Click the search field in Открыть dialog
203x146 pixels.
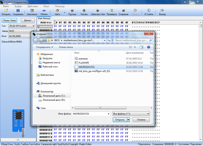coord(133,40)
